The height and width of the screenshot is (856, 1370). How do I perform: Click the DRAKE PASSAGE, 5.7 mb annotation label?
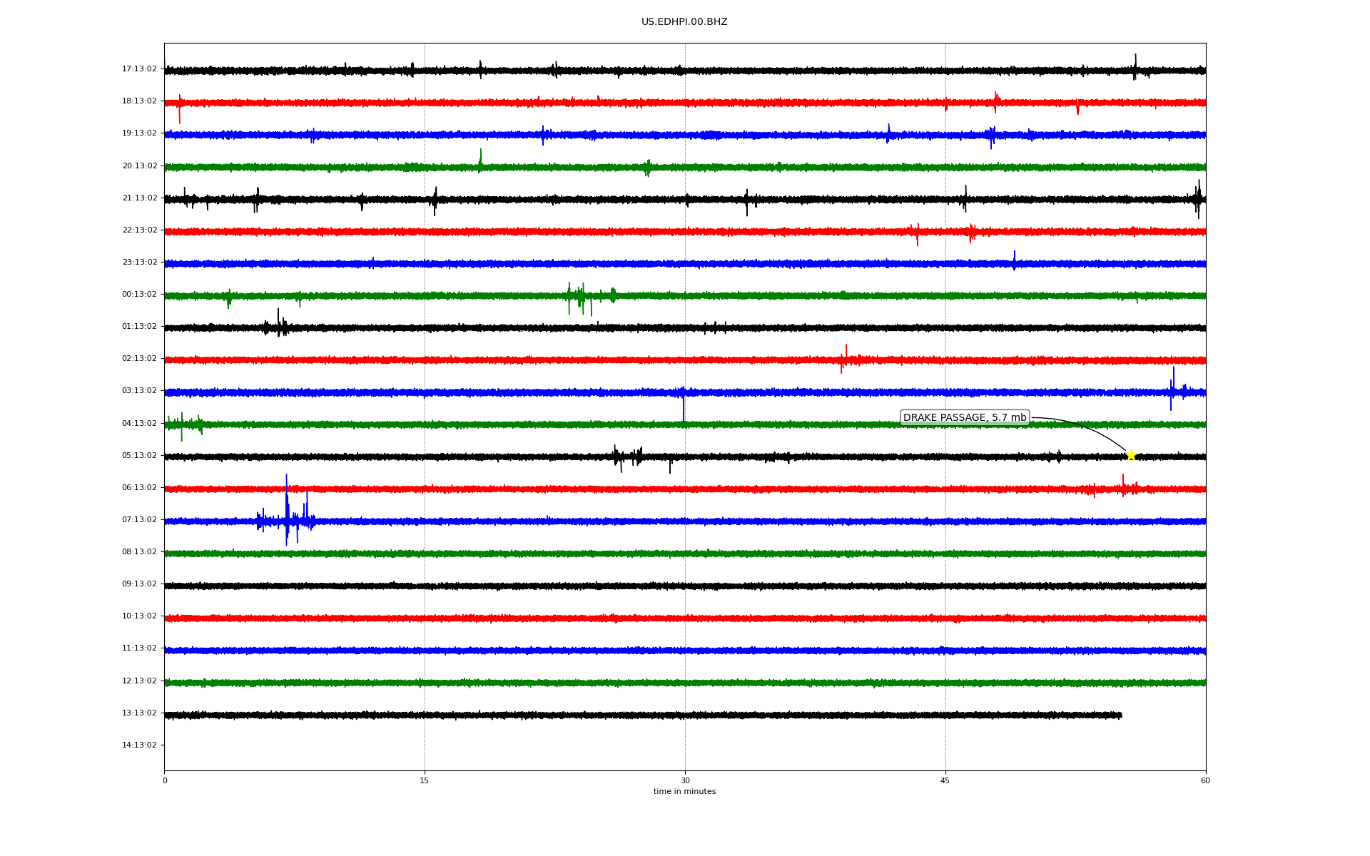point(965,418)
